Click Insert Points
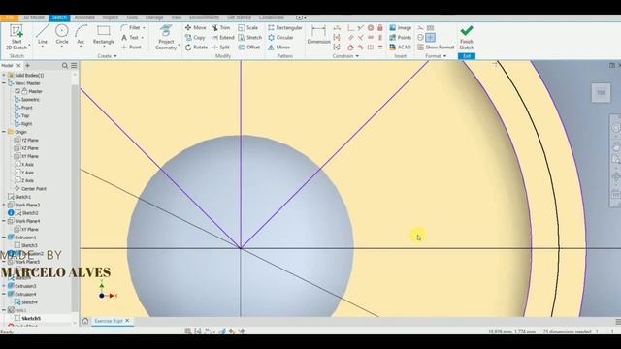The width and height of the screenshot is (621, 349). (400, 37)
